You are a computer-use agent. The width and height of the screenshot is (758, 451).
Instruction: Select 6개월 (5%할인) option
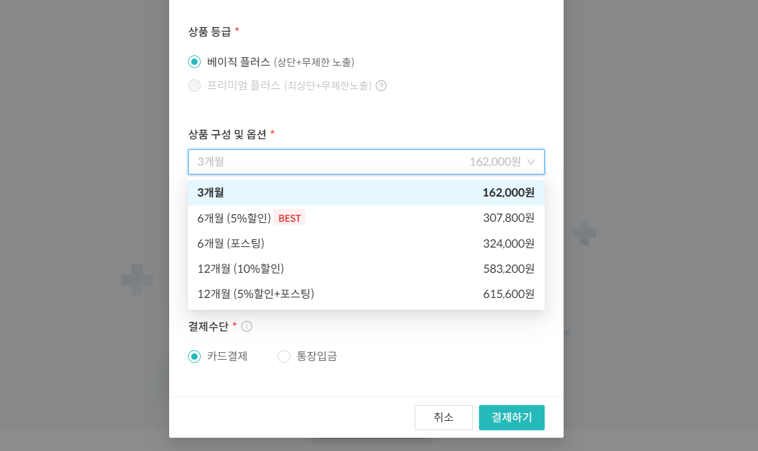coord(234,218)
